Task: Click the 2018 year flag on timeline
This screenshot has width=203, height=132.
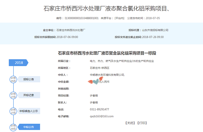Action: pyautogui.click(x=19, y=63)
